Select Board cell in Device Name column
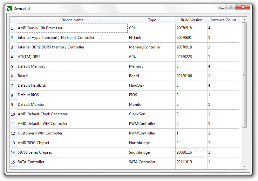The image size is (258, 181). click(x=72, y=76)
